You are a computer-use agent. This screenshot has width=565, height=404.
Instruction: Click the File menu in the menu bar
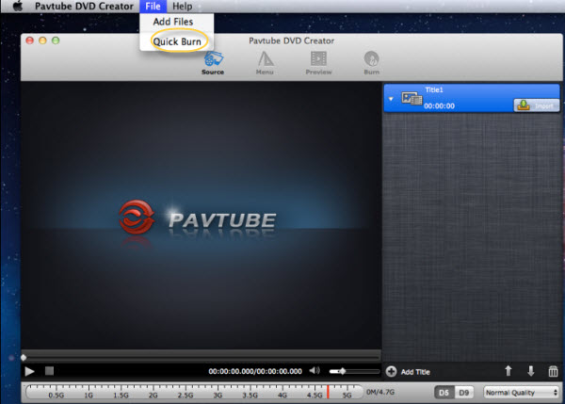(x=153, y=7)
